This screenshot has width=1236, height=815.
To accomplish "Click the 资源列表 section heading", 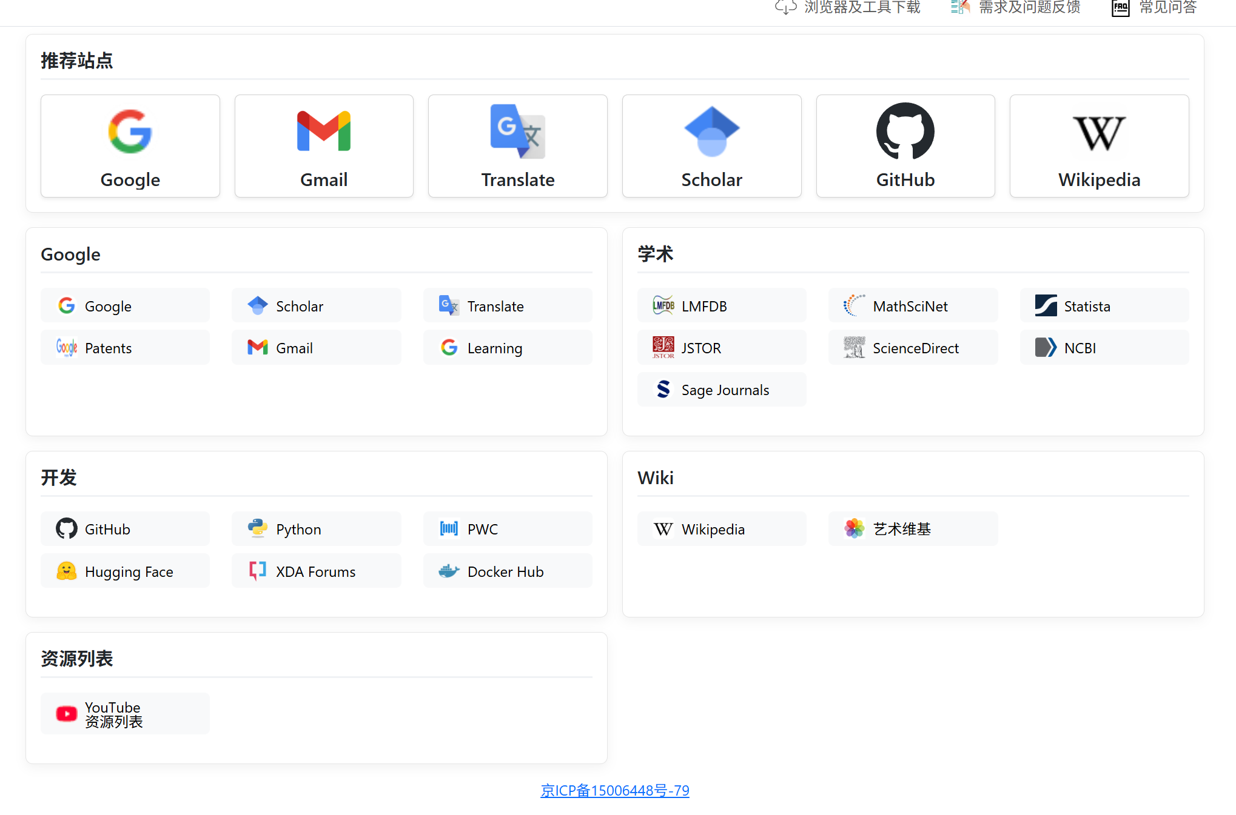I will pos(77,659).
